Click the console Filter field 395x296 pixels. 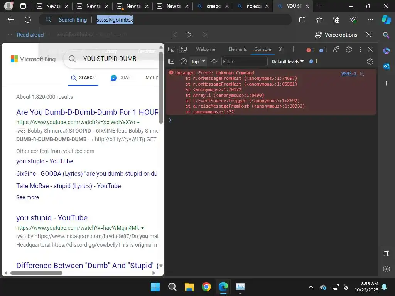pyautogui.click(x=244, y=61)
